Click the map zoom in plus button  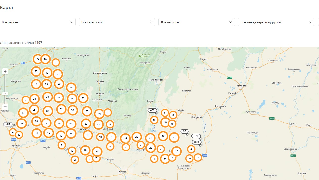[5, 71]
